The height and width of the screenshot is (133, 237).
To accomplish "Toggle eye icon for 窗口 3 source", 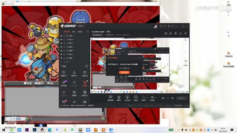I will [61, 43].
